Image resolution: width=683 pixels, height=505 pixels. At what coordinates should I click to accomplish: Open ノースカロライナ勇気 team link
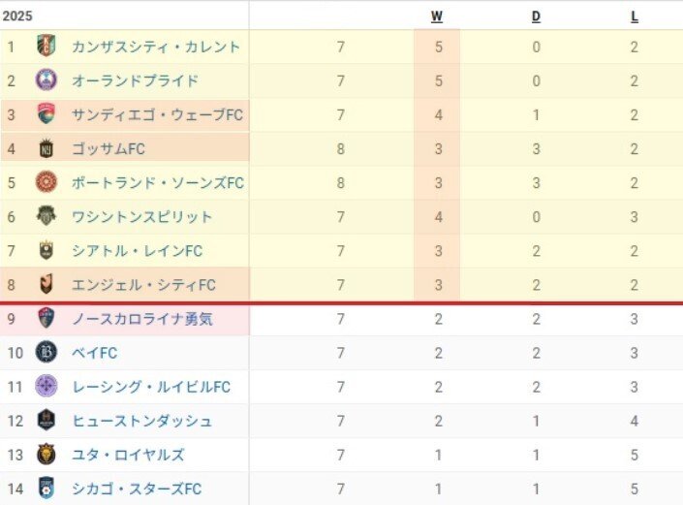tap(142, 319)
